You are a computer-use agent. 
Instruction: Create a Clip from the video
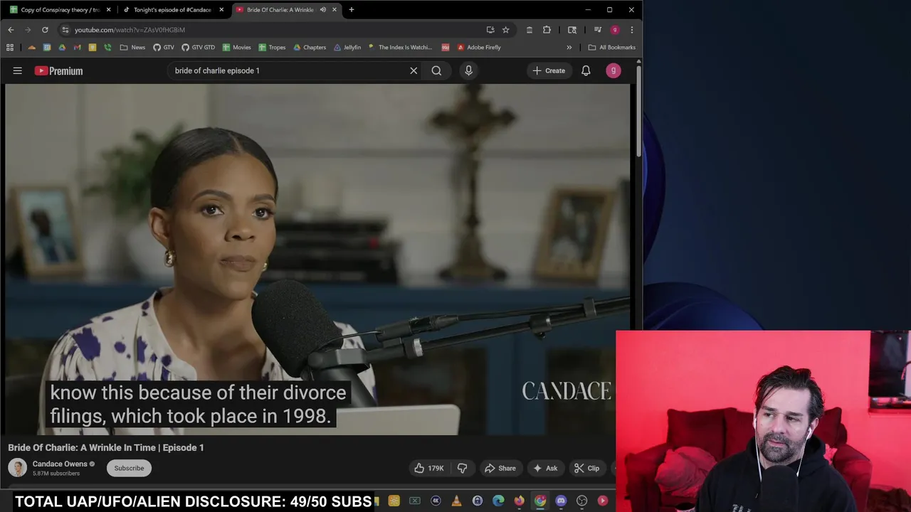point(587,468)
